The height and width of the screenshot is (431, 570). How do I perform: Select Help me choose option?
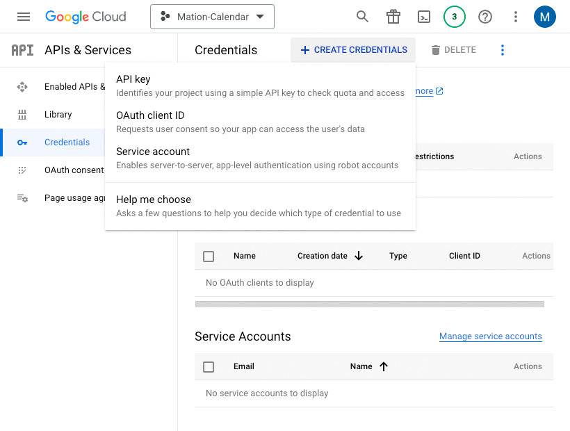pos(260,206)
